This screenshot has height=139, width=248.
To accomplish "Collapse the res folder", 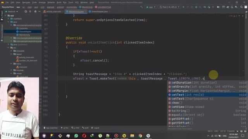I will 9,47.
